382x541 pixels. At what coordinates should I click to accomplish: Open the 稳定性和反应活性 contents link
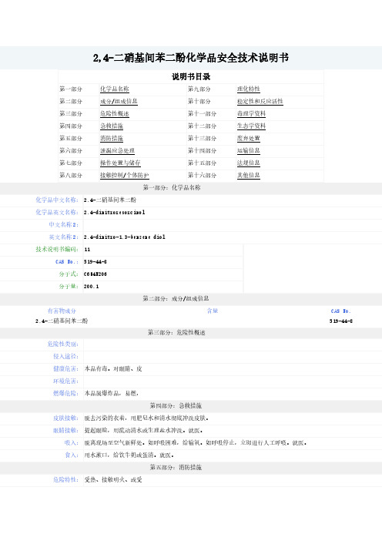tap(260, 102)
